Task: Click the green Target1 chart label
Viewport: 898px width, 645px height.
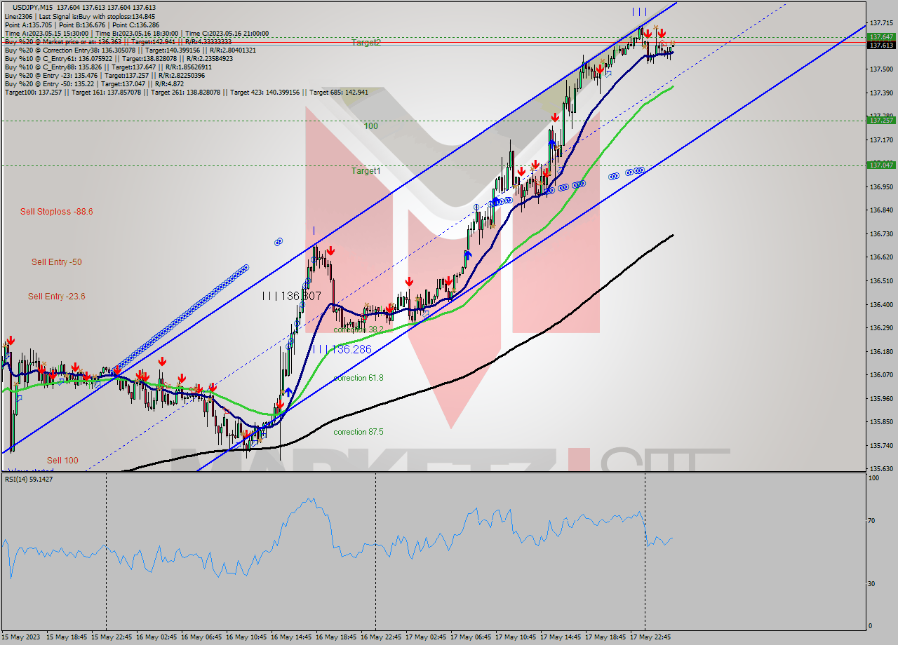Action: point(366,171)
